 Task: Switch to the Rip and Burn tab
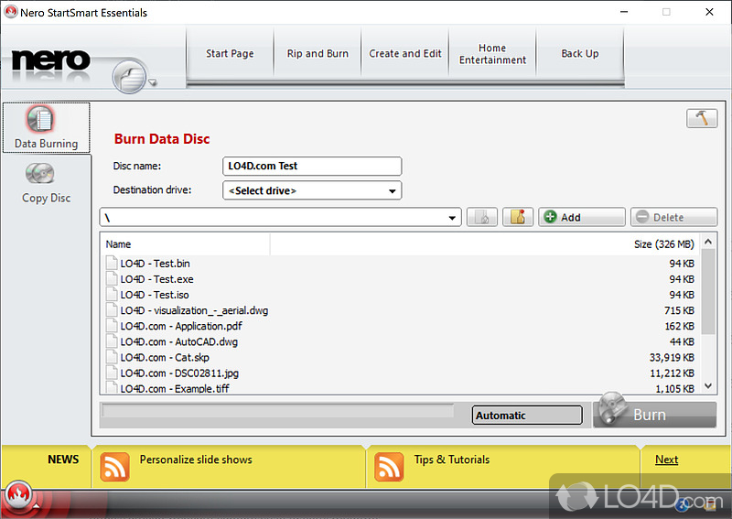(x=318, y=54)
